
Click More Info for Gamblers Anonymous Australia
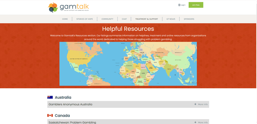tap(203, 104)
